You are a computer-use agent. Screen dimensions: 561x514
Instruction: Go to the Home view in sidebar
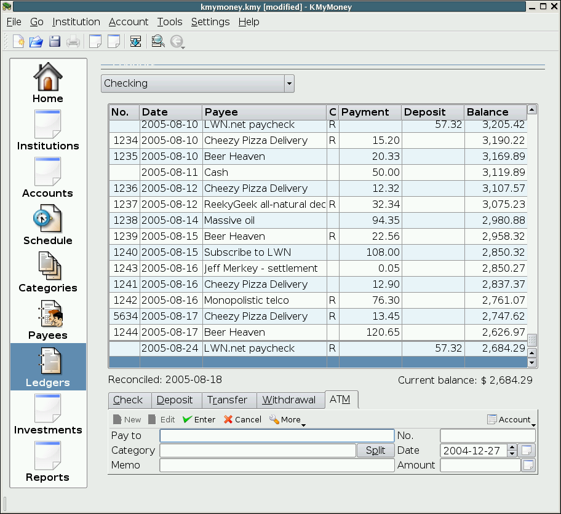coord(48,83)
